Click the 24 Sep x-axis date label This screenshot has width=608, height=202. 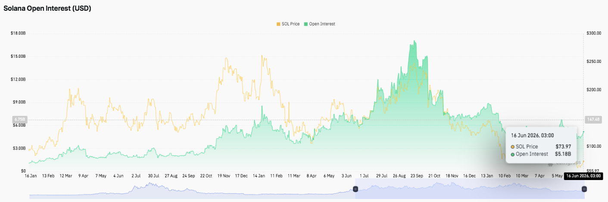(189, 176)
